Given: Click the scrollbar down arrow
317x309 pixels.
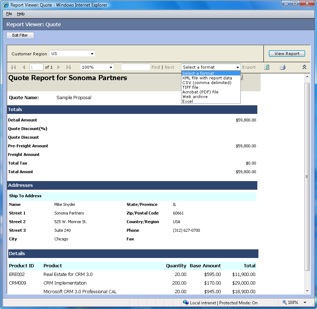Looking at the screenshot, I should pyautogui.click(x=307, y=291).
